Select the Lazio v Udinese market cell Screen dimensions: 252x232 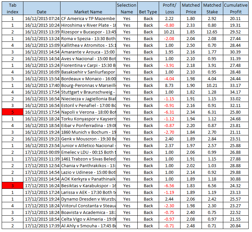click(88, 172)
